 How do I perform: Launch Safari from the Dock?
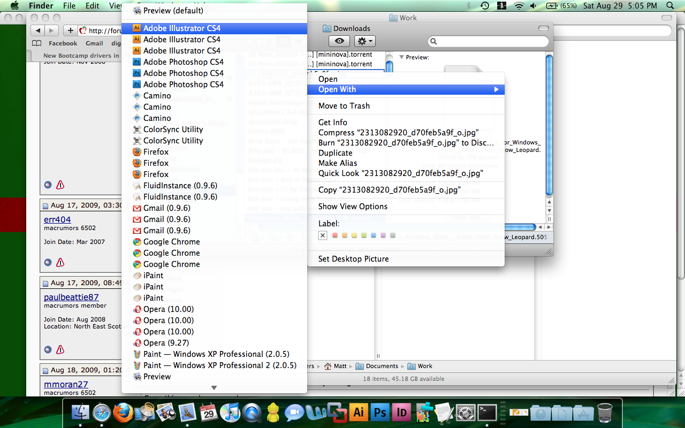102,412
